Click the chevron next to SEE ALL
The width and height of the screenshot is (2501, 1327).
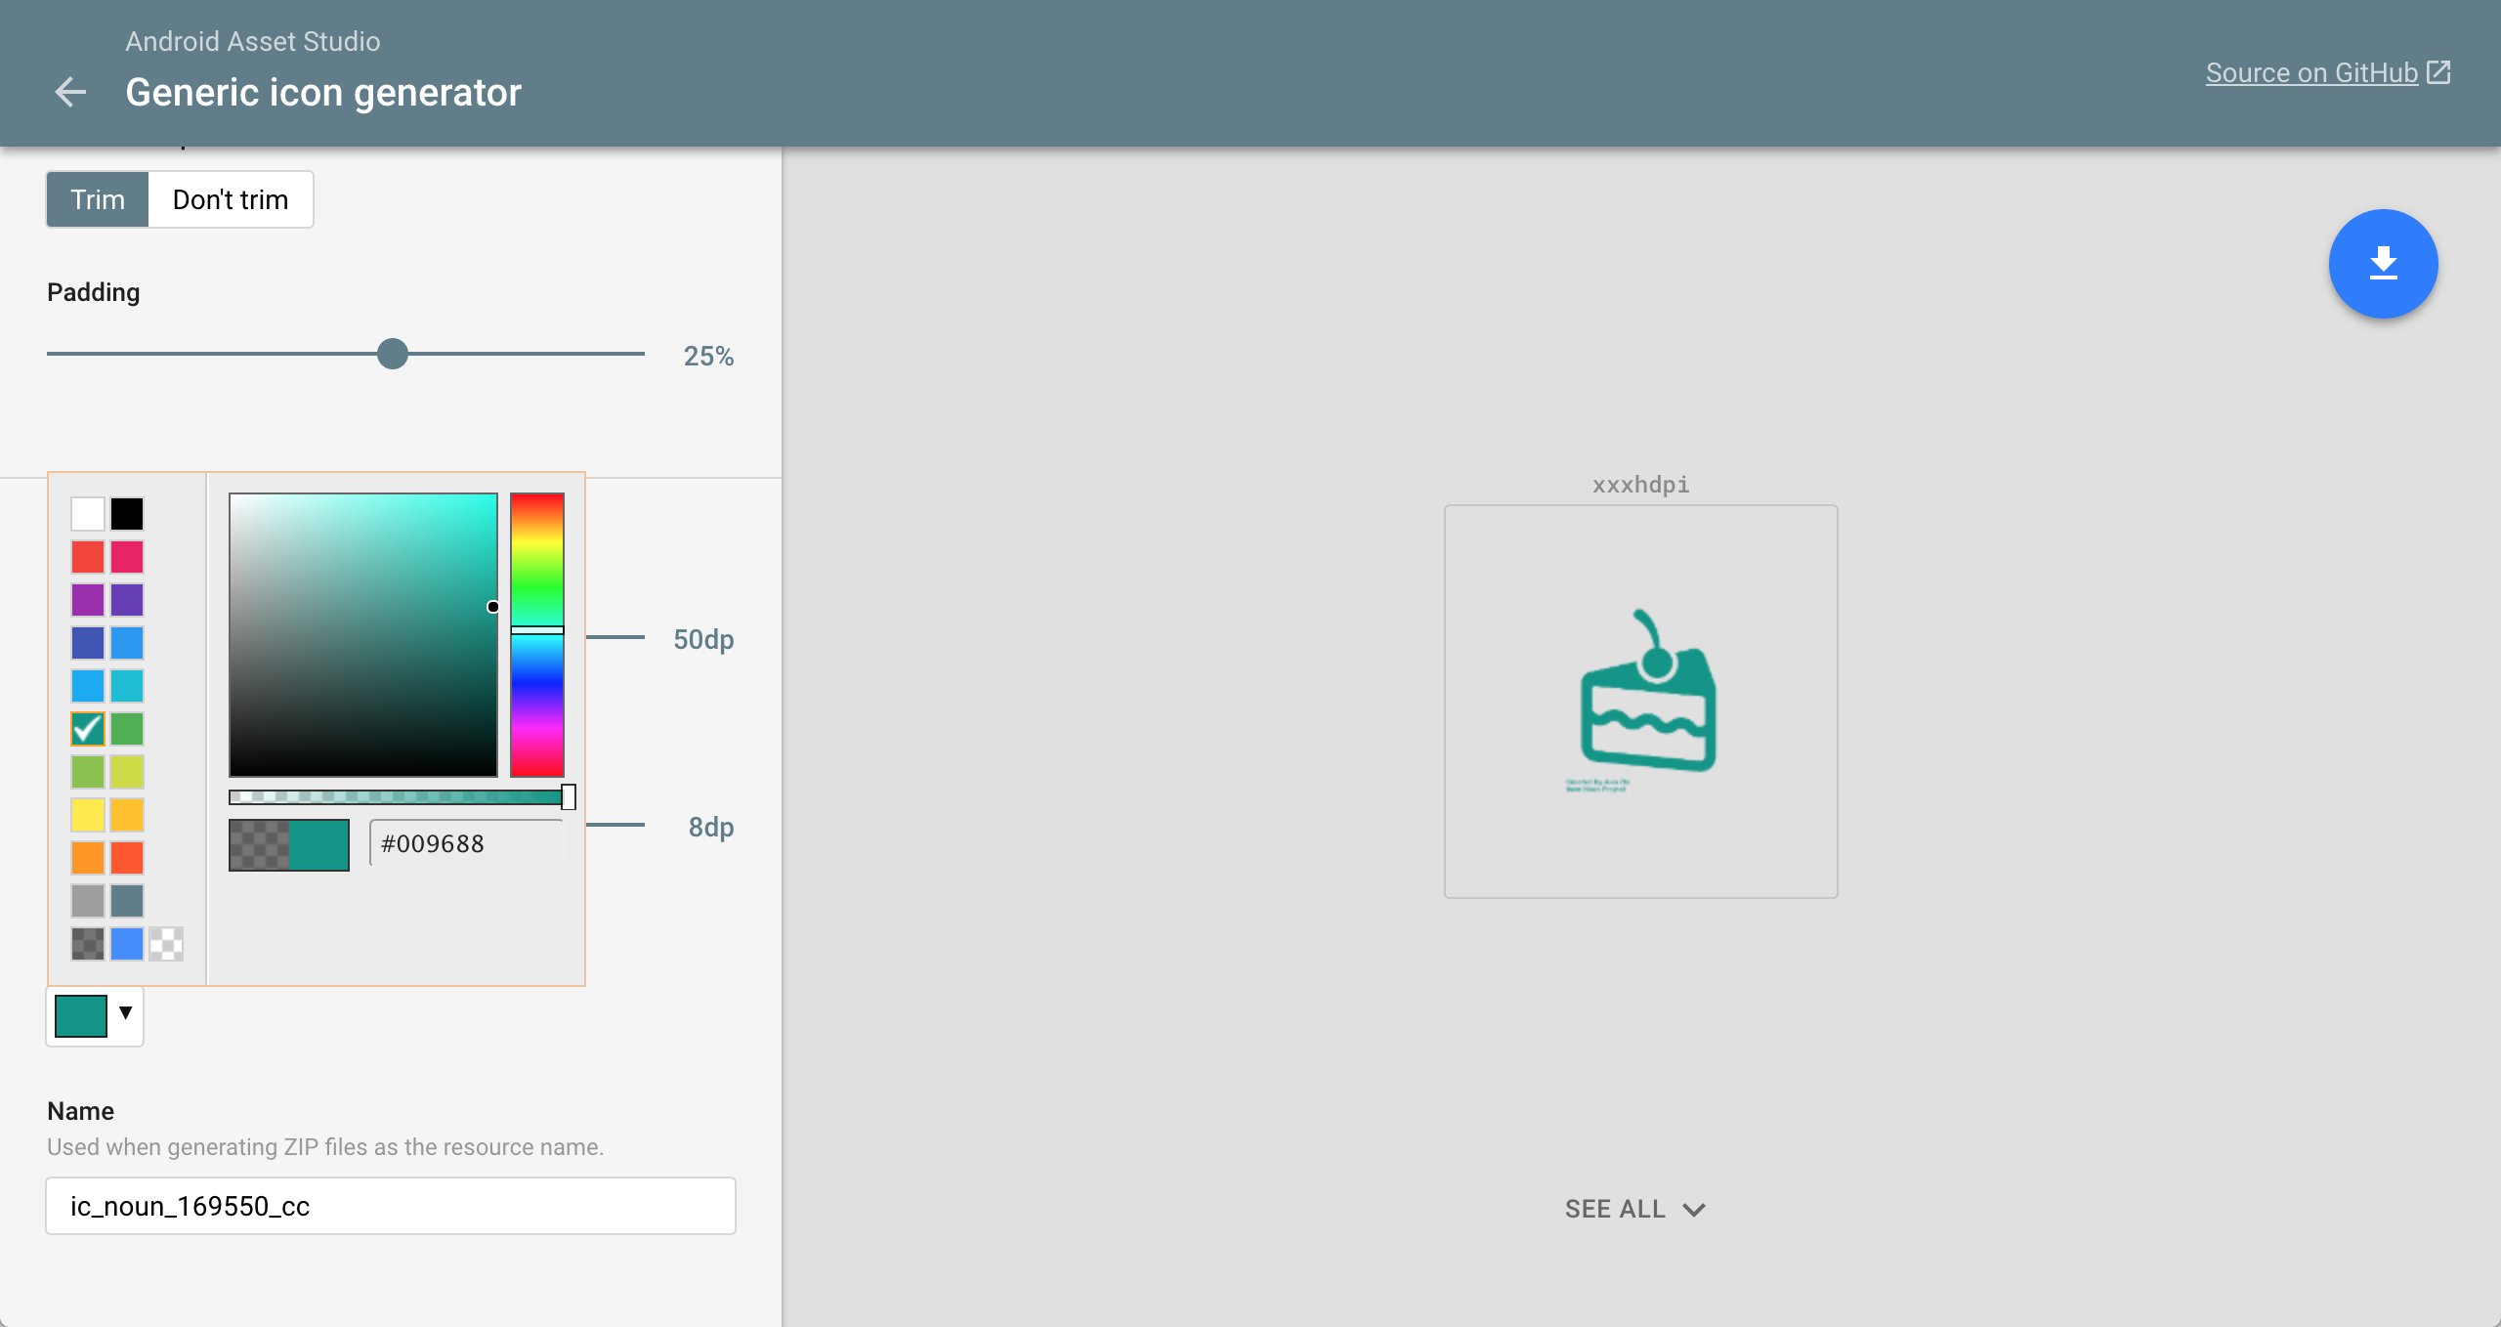[1694, 1210]
